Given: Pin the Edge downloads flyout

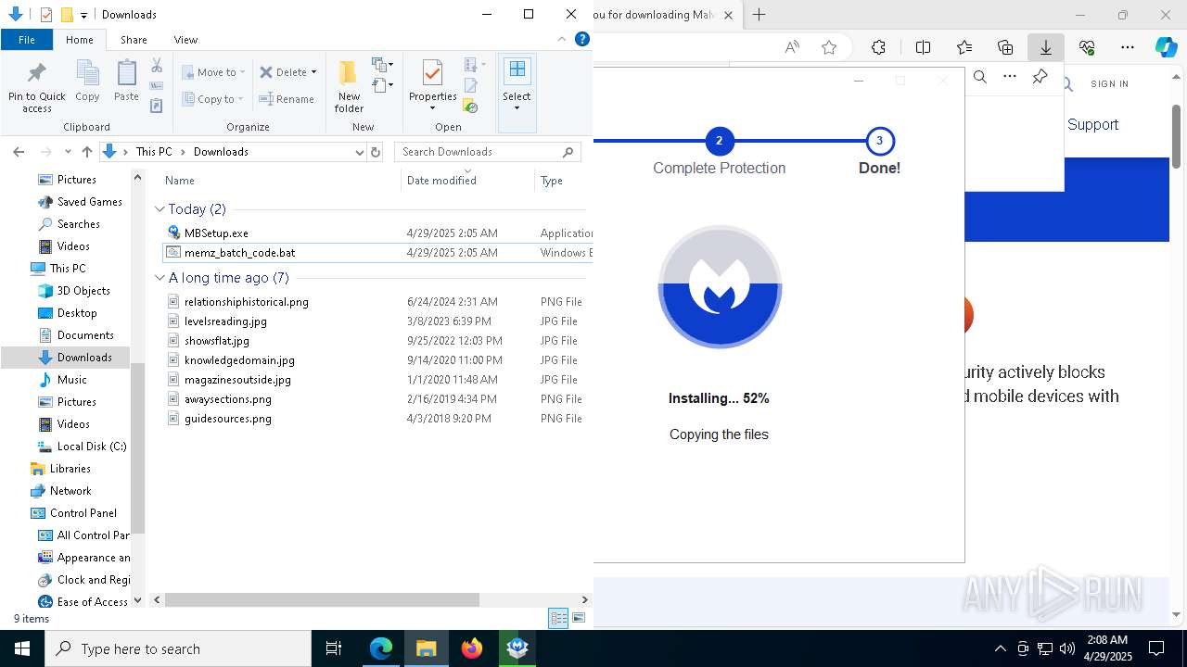Looking at the screenshot, I should point(1040,77).
